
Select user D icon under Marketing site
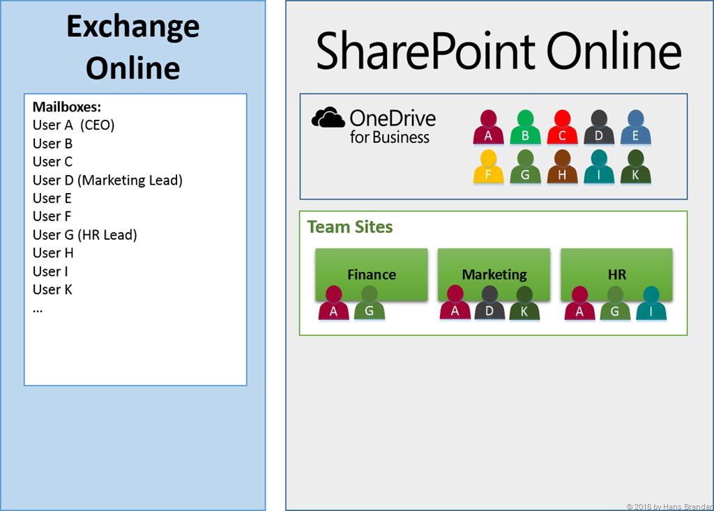point(489,304)
